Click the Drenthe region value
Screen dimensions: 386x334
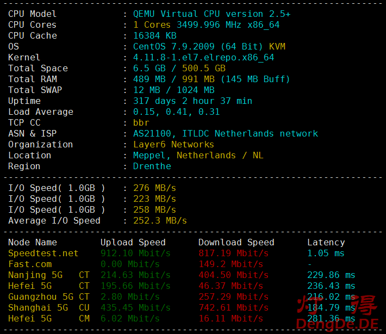click(x=152, y=166)
